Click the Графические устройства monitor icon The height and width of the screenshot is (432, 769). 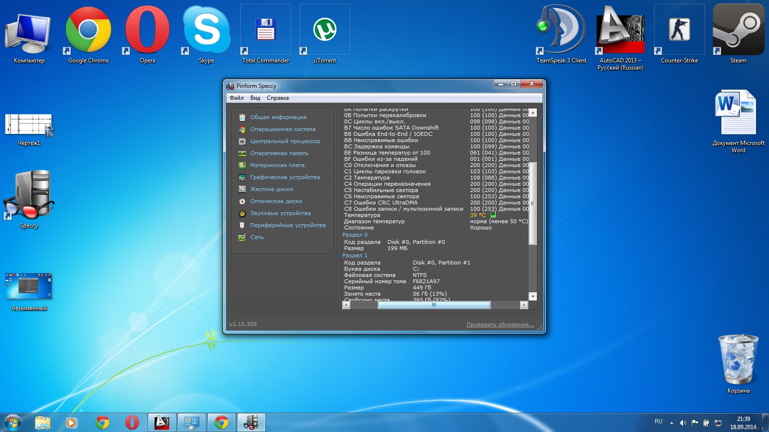pyautogui.click(x=242, y=177)
